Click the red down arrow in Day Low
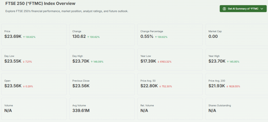Image resolution: width=268 pixels, height=122 pixels. (24, 62)
